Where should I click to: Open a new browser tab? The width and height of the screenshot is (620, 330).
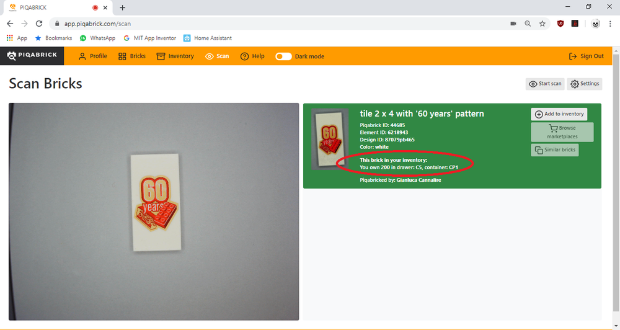pyautogui.click(x=123, y=7)
